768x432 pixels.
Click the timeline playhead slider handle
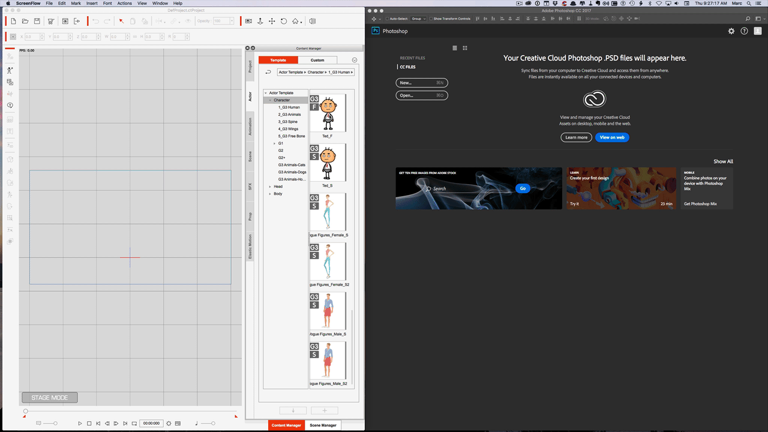pos(25,411)
